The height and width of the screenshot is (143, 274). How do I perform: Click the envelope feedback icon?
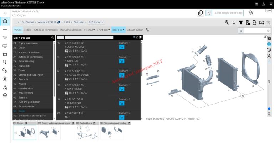[x=262, y=22]
